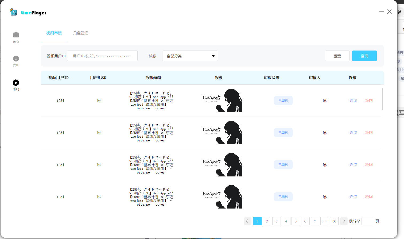Select page 6 in pagination
Image resolution: width=404 pixels, height=239 pixels.
point(305,221)
